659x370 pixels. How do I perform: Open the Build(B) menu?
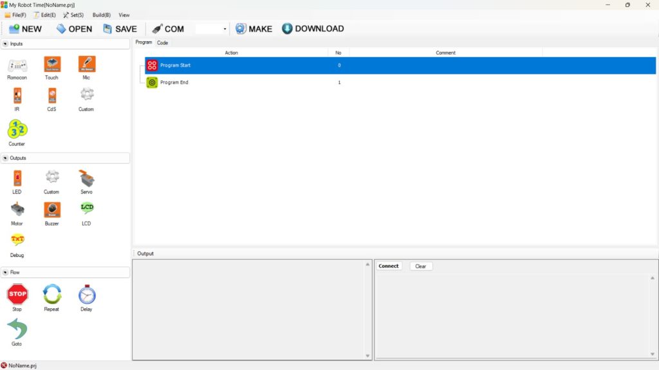pyautogui.click(x=101, y=15)
